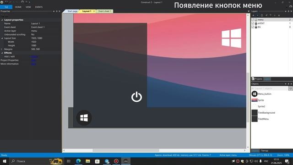Select the Menu_button object icon

pyautogui.click(x=255, y=93)
